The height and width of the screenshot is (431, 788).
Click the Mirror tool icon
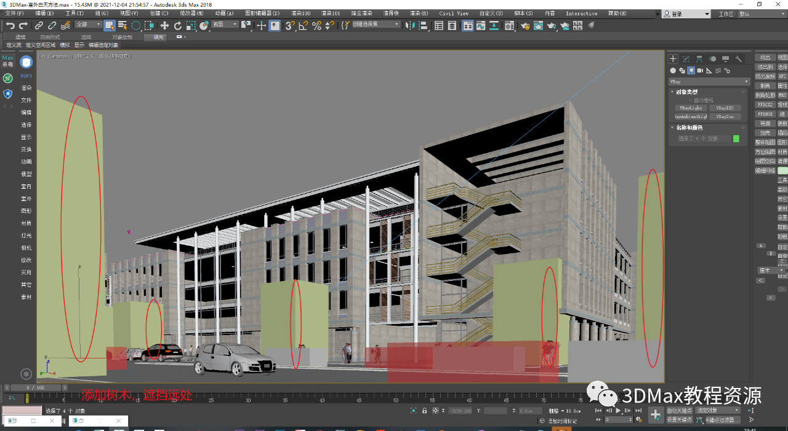coord(411,25)
